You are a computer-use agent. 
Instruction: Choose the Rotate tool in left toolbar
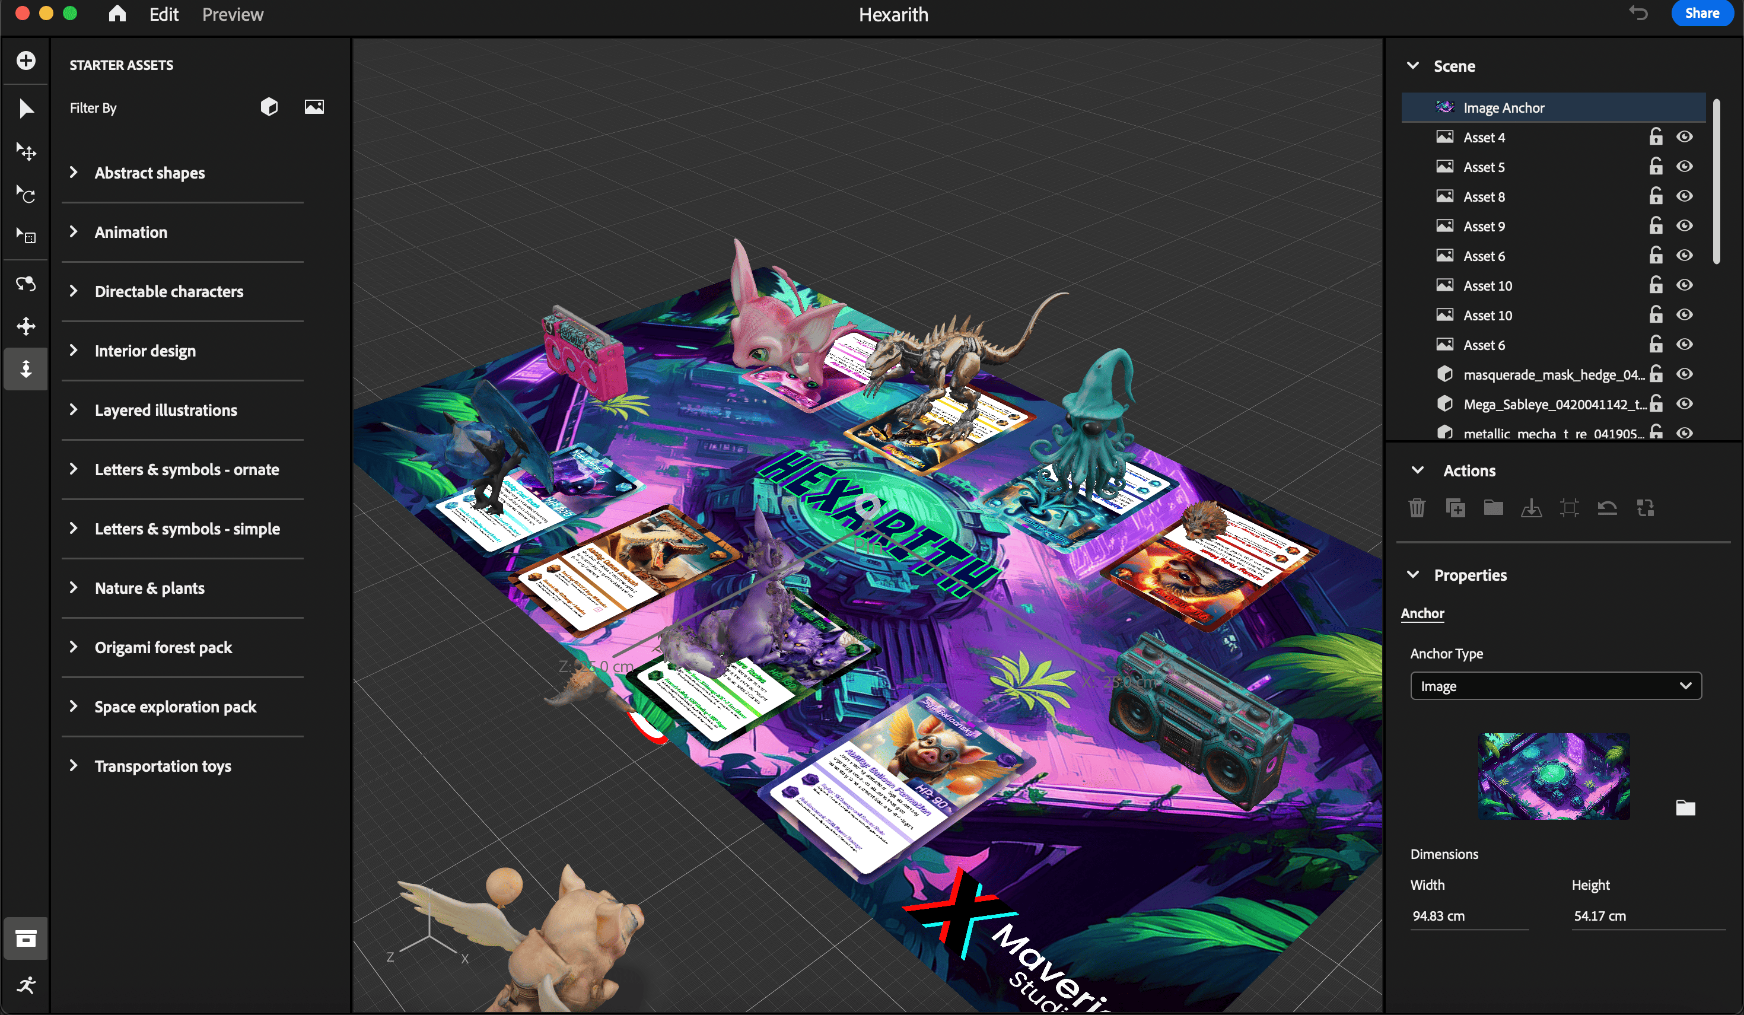tap(26, 195)
